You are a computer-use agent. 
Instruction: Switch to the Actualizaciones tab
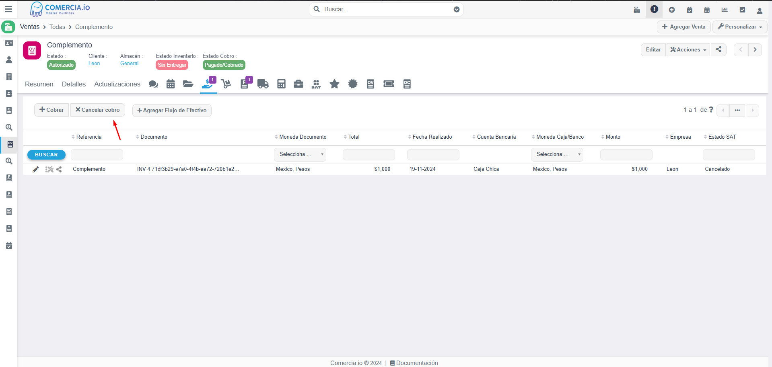[117, 84]
